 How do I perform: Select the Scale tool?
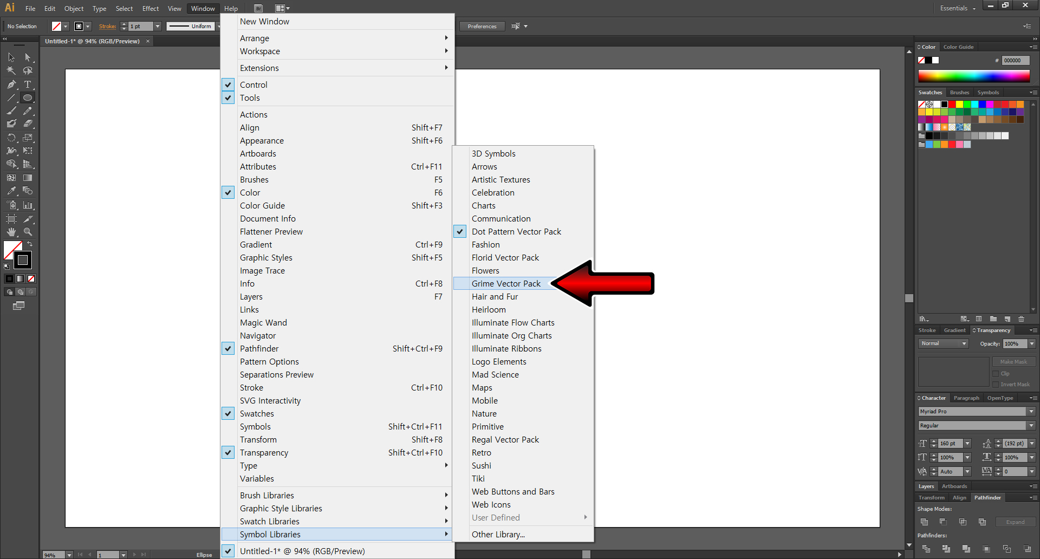28,138
